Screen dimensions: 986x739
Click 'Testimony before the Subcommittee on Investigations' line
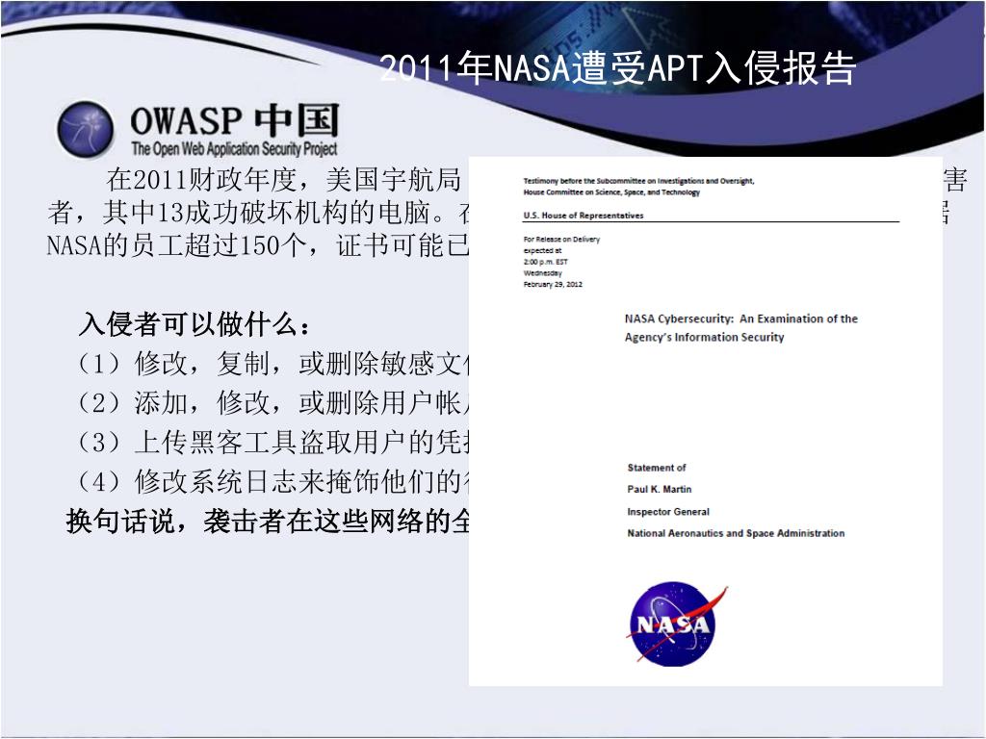(x=638, y=181)
